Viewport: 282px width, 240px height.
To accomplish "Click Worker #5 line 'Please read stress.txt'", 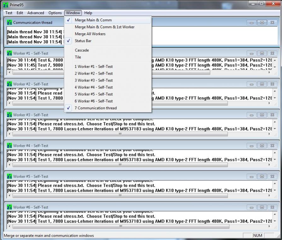I will tap(81, 186).
